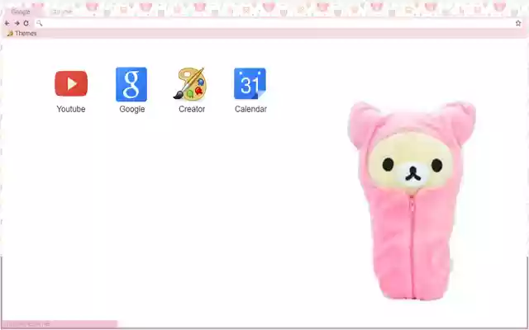Open the Google app icon

(131, 84)
